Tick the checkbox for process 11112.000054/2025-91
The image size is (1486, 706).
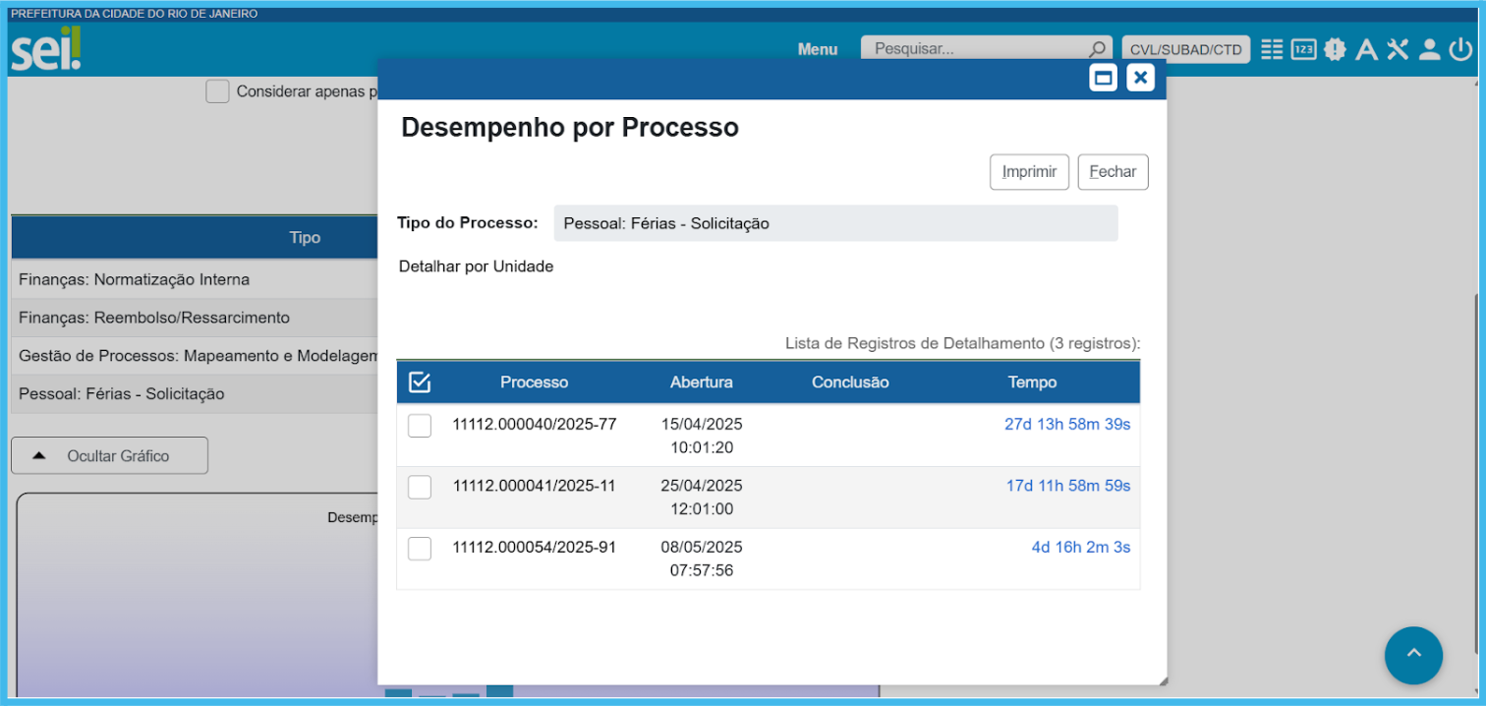coord(420,549)
